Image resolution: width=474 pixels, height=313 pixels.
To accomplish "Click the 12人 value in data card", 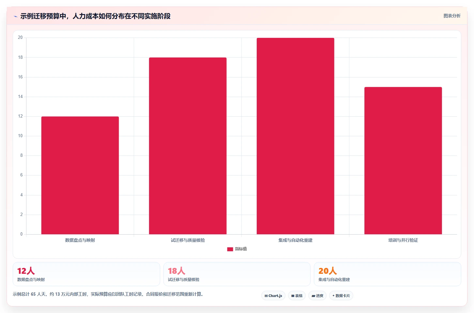I will [x=26, y=271].
